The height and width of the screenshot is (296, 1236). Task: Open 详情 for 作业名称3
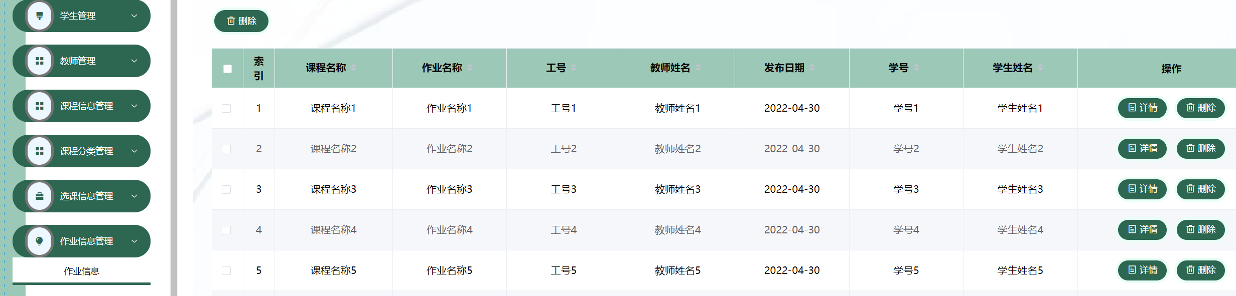click(1142, 189)
